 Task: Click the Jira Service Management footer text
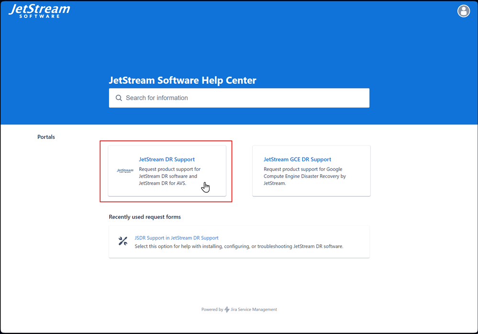254,310
